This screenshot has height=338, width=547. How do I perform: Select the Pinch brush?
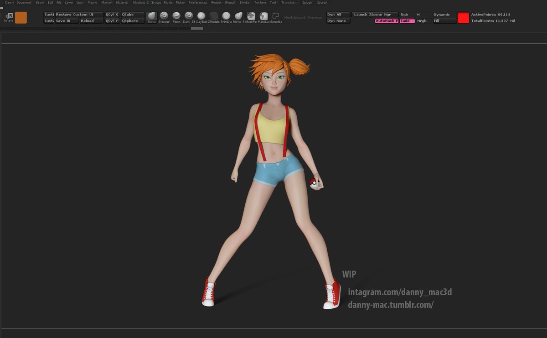pyautogui.click(x=176, y=17)
